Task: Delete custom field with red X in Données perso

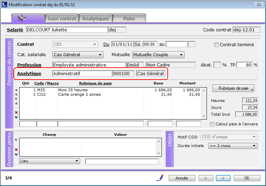Action: [x=16, y=149]
